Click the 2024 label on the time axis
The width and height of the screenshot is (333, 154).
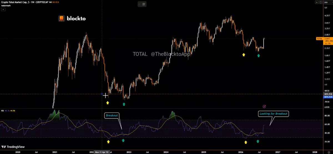click(166, 152)
